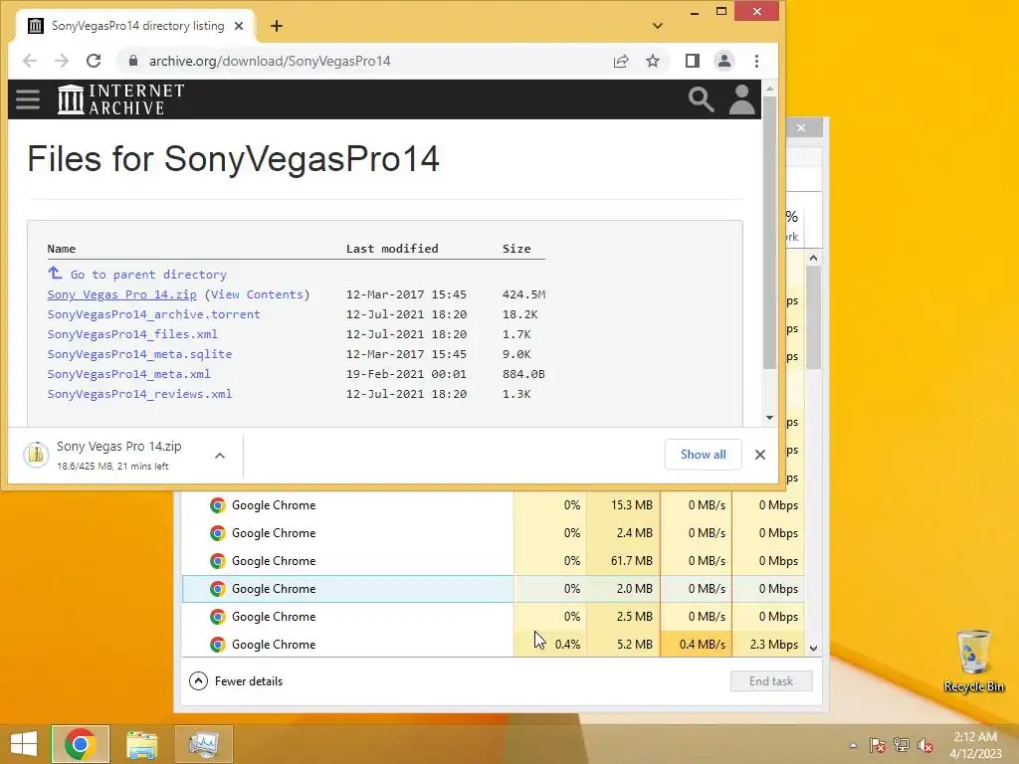Open SonyVegasPro14_reviews.xml

tap(139, 394)
